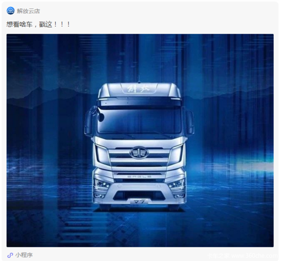
Task: Click the mini program link icon
Action: (x=10, y=255)
